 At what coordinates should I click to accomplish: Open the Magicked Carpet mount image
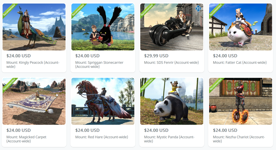pos(34,101)
